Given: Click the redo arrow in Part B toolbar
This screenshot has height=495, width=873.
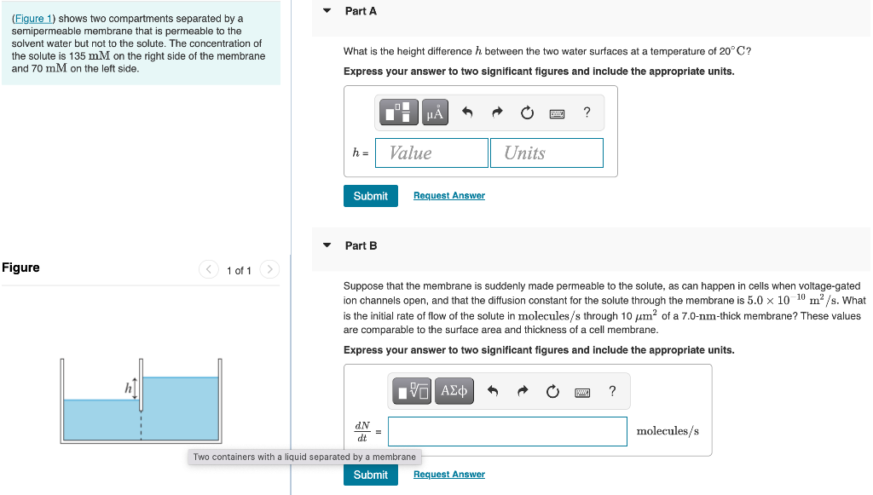Looking at the screenshot, I should (522, 390).
